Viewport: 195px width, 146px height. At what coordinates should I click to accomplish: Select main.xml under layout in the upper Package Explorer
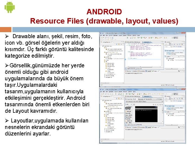110,69
